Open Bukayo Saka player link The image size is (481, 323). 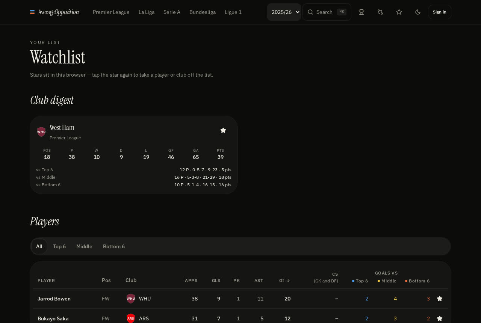(x=53, y=318)
